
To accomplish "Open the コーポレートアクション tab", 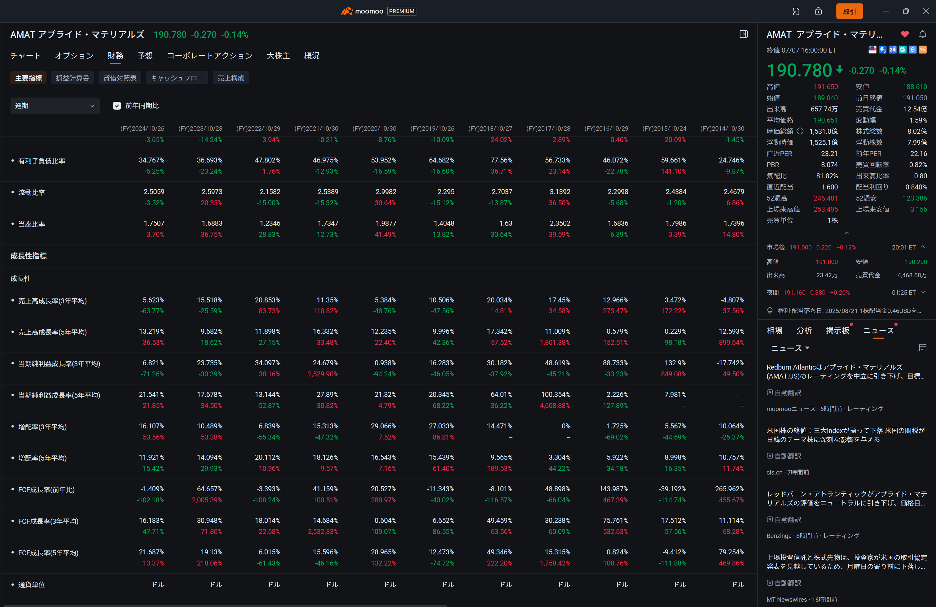I will [x=210, y=56].
